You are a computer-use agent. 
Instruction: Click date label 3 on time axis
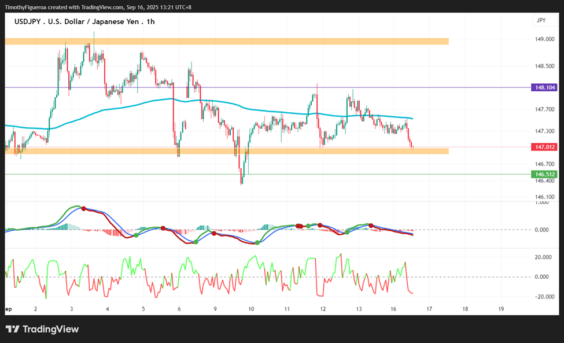[x=72, y=309]
